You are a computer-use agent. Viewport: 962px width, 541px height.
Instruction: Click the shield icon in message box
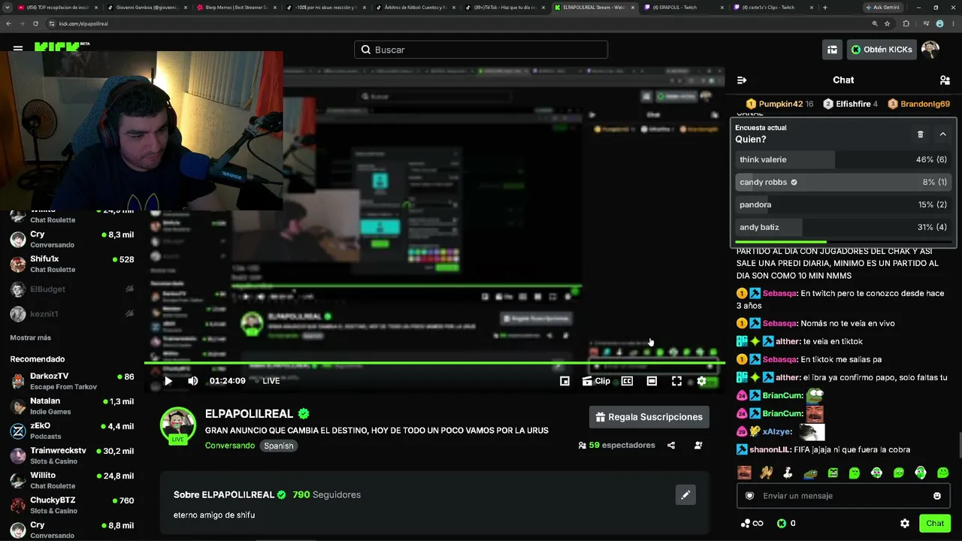(749, 496)
